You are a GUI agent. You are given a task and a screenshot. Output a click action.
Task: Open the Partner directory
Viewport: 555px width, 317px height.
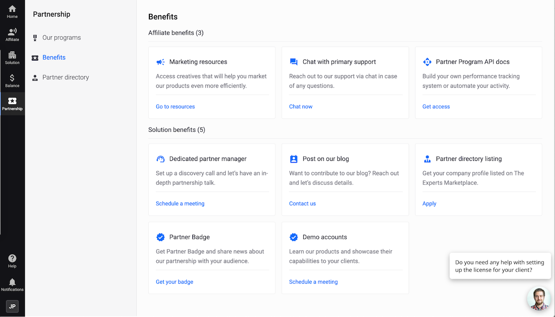[x=61, y=77]
